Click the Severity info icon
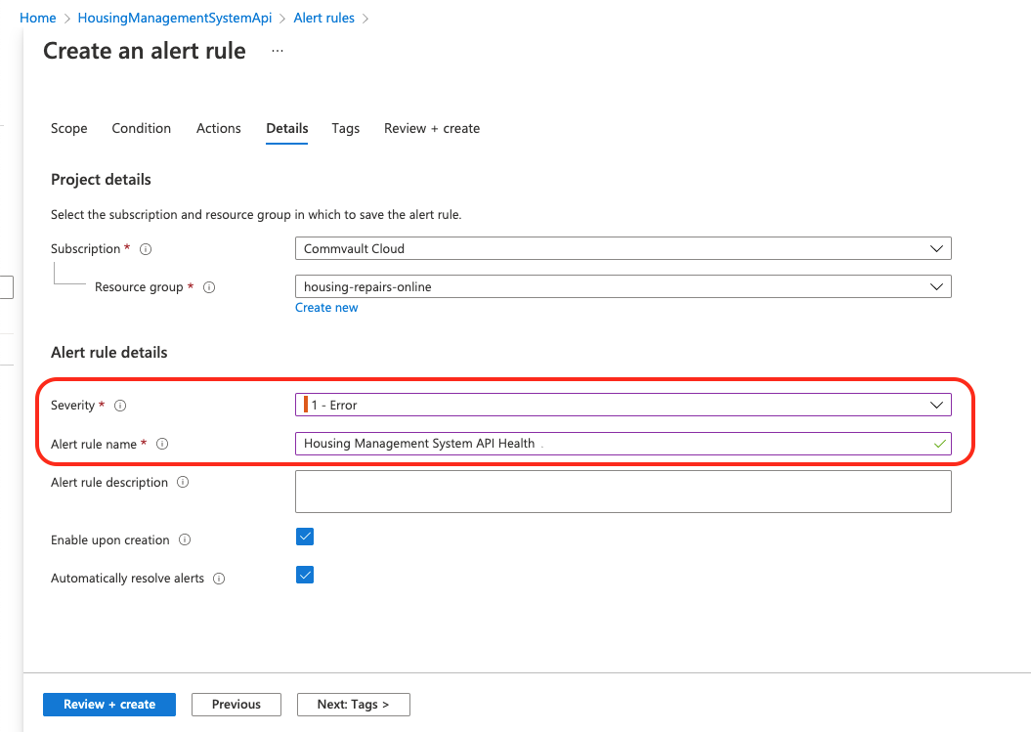1031x732 pixels. [120, 406]
